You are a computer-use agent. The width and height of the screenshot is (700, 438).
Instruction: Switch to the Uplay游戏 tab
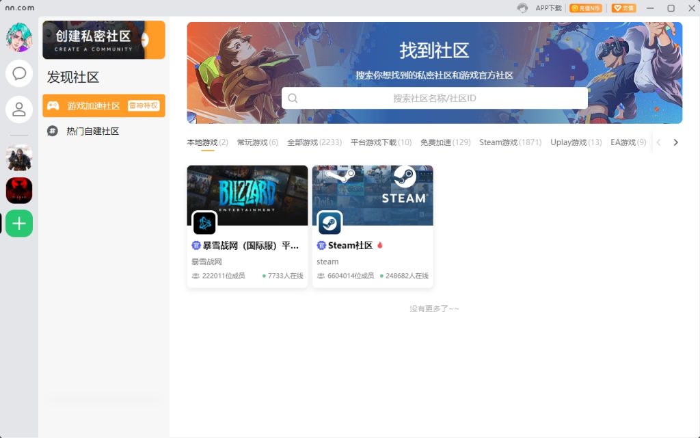[x=576, y=142]
